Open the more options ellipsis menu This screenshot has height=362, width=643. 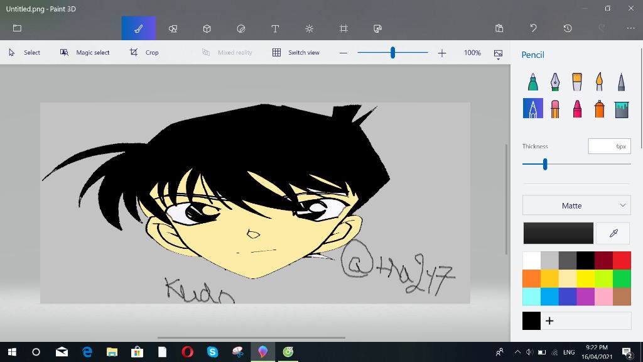pos(630,28)
